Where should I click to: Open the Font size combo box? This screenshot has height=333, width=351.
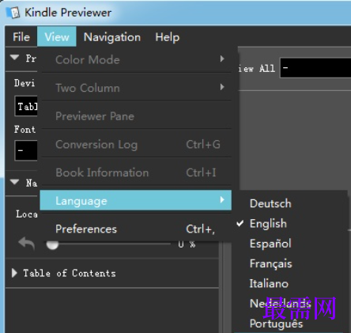[x=26, y=150]
